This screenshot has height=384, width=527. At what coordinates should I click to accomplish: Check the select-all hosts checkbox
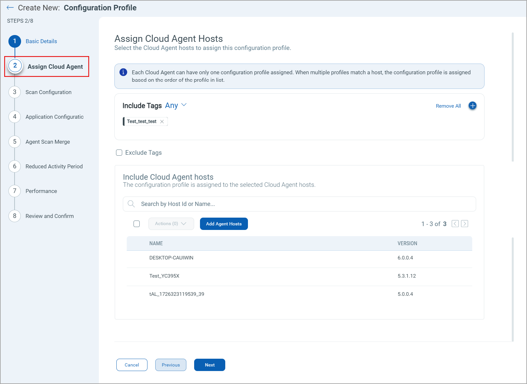[x=137, y=224]
